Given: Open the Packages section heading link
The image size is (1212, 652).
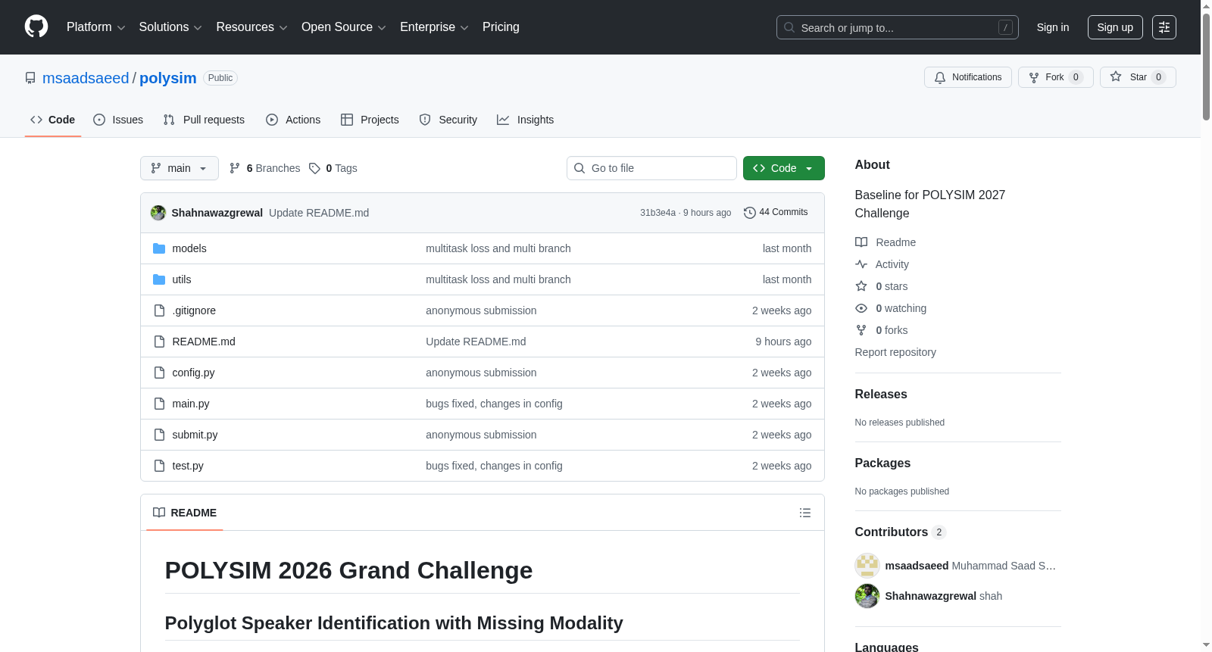Looking at the screenshot, I should click(882, 463).
